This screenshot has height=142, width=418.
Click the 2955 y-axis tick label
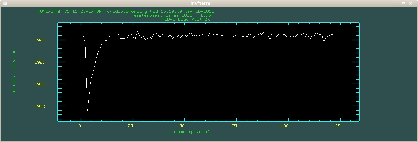pyautogui.click(x=40, y=84)
